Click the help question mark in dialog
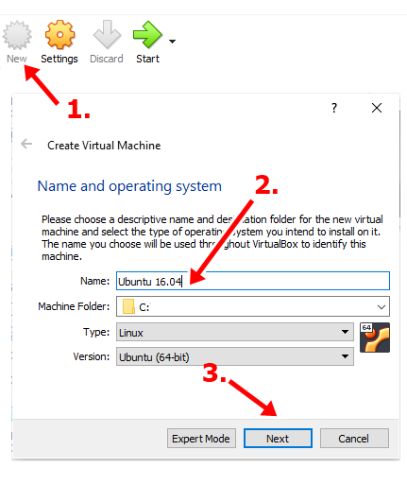 coord(334,108)
